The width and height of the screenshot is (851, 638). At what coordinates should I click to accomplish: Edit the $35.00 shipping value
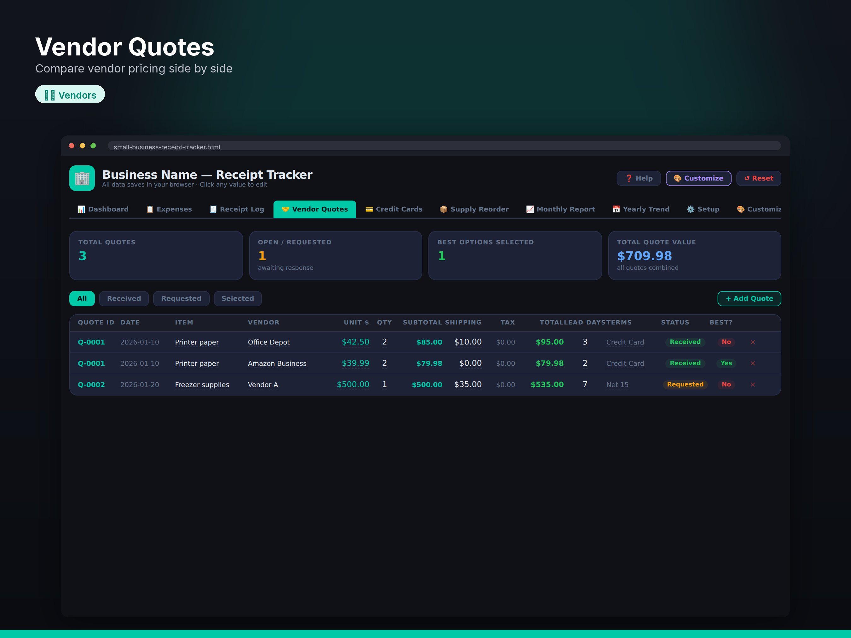coord(468,384)
